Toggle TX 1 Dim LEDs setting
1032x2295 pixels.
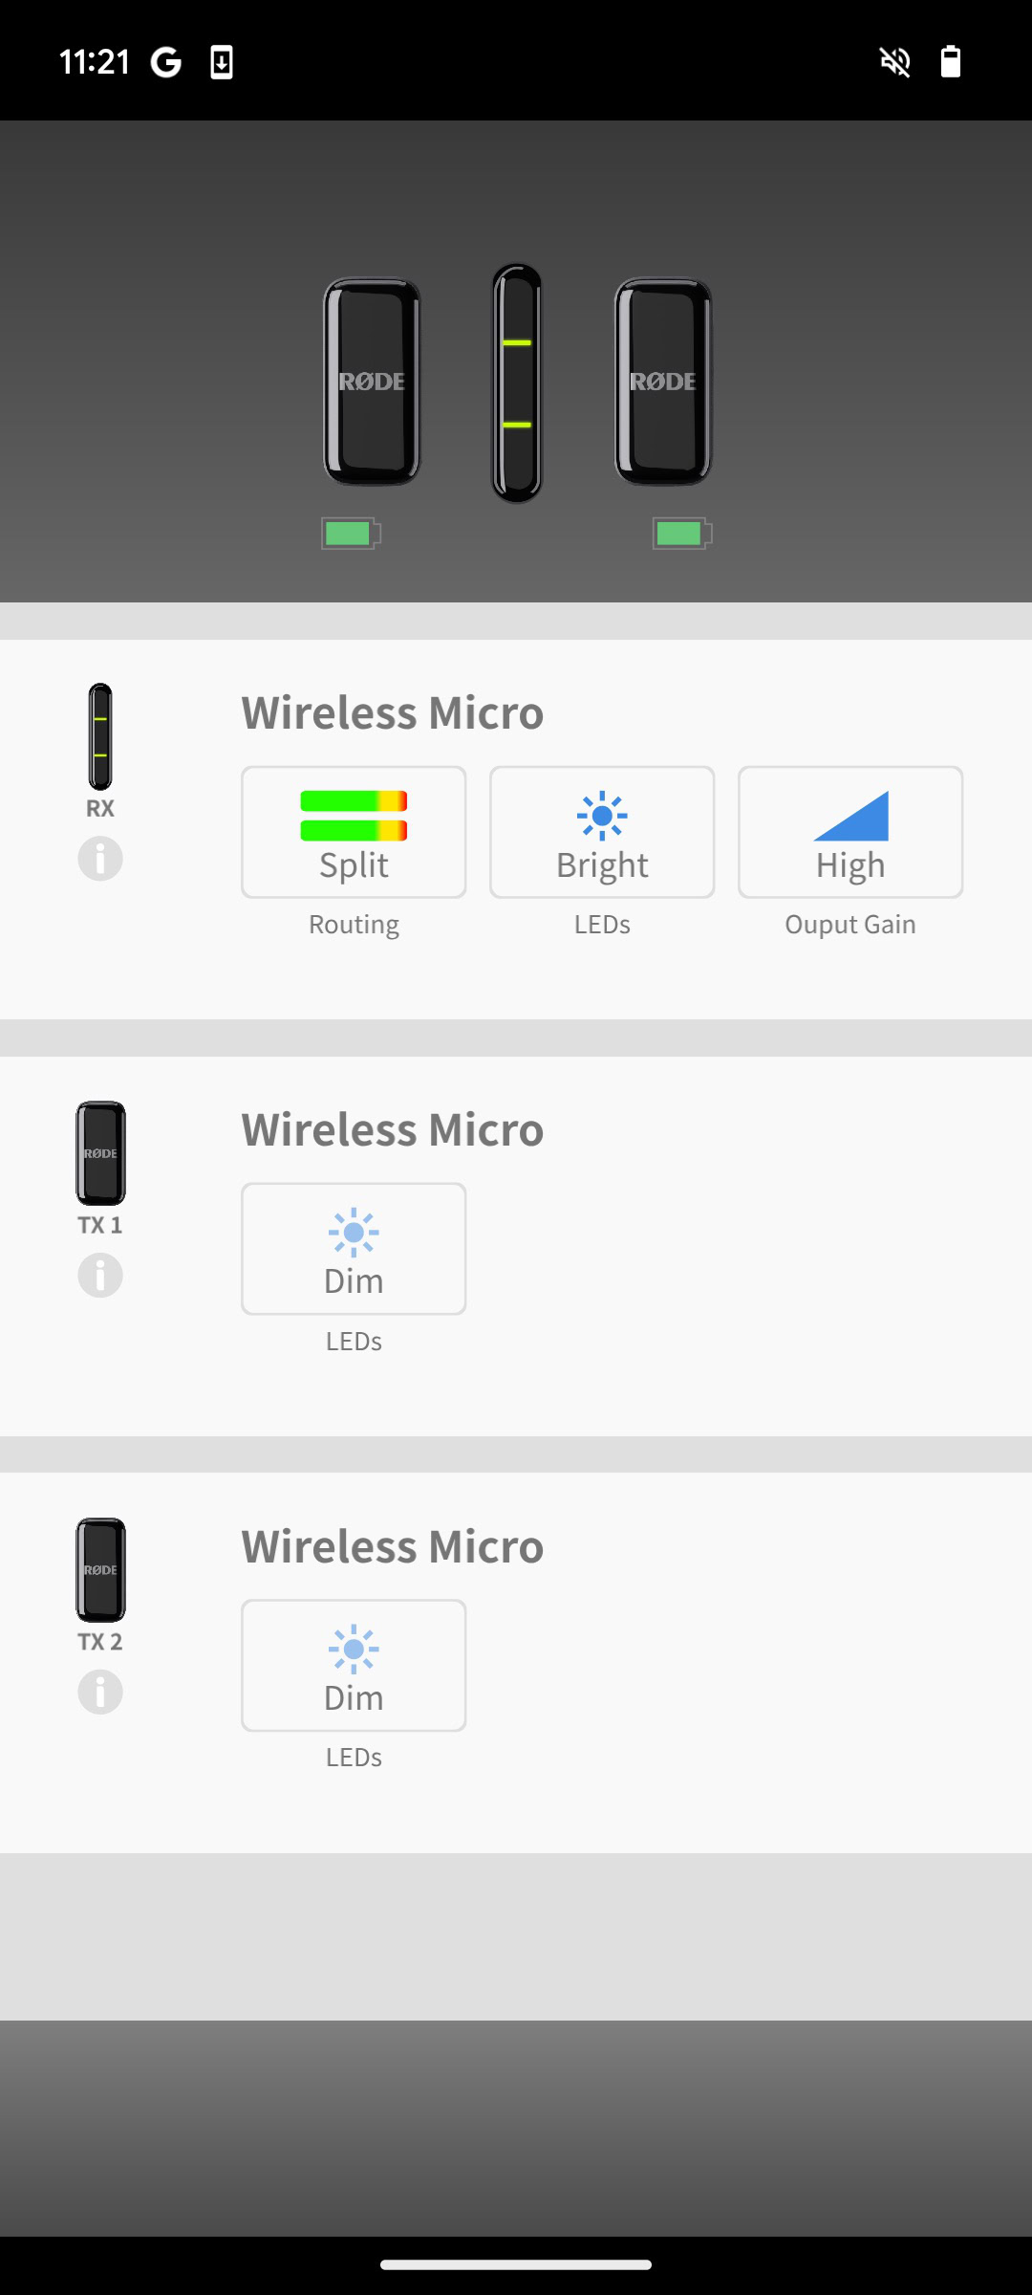354,1249
